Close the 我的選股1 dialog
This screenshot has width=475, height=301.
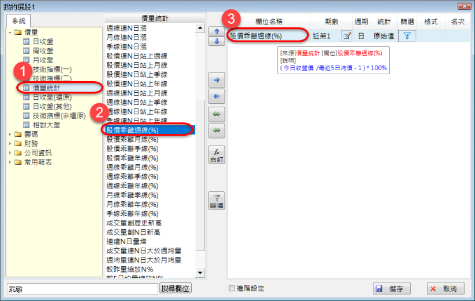[x=464, y=6]
